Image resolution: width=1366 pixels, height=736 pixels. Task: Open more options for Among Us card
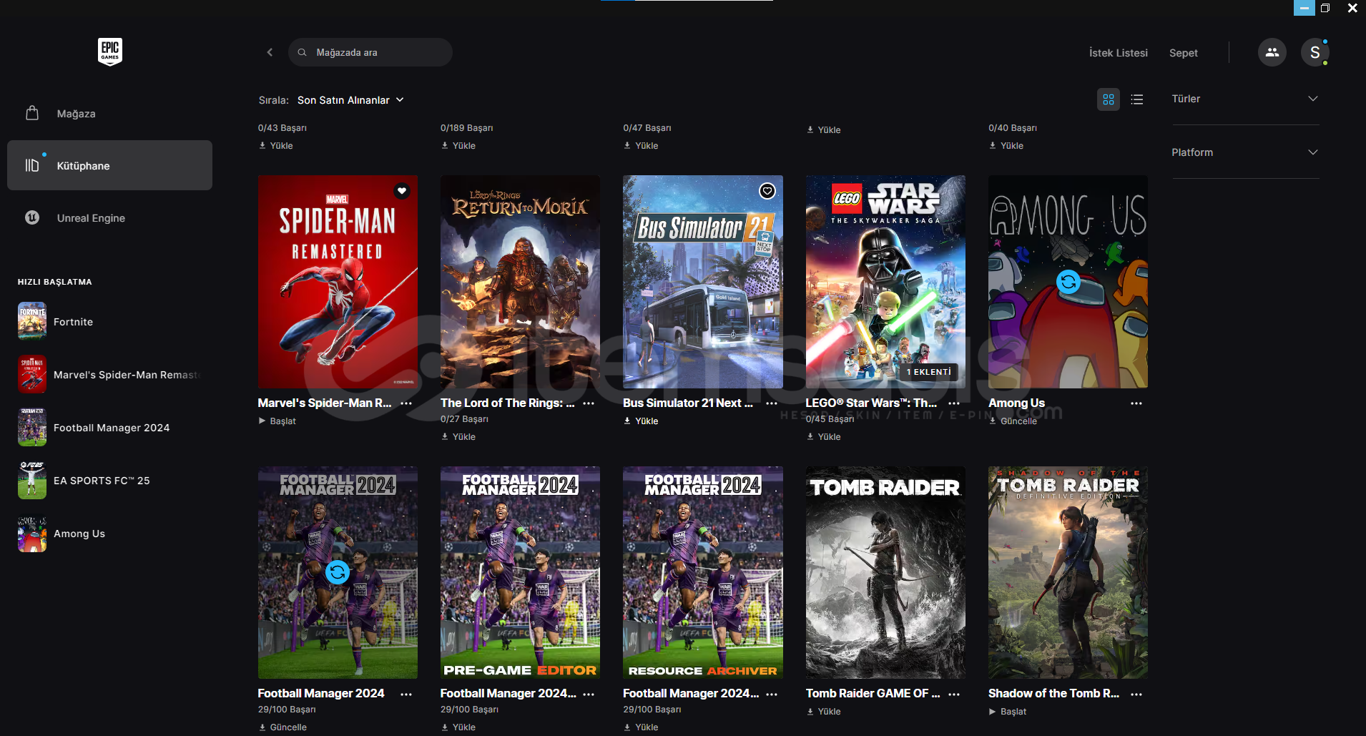pyautogui.click(x=1136, y=403)
